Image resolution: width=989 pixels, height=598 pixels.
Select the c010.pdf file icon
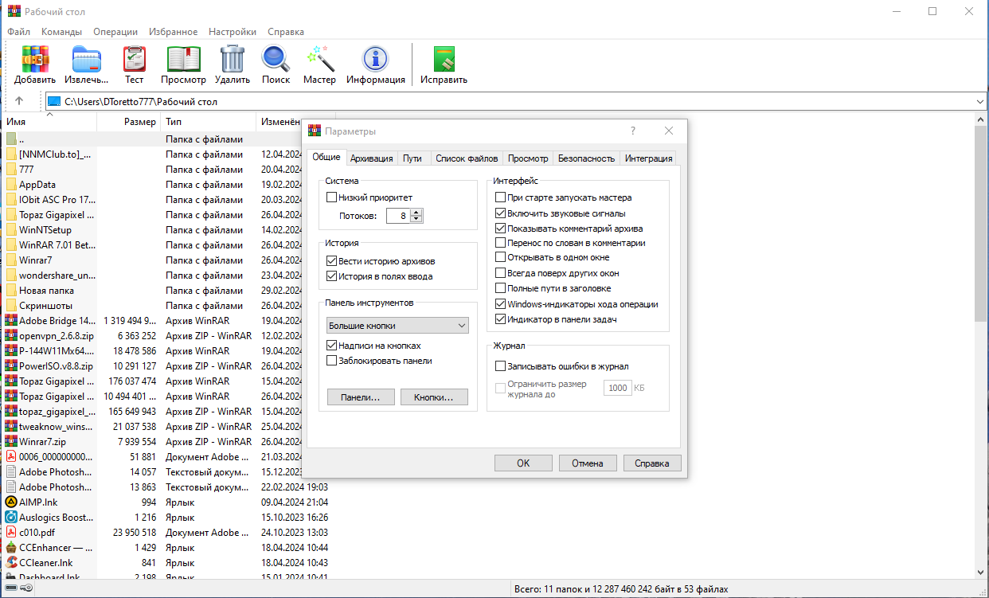click(11, 533)
